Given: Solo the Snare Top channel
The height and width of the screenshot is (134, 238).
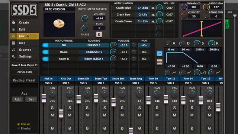Looking at the screenshot, I should coord(104,108).
